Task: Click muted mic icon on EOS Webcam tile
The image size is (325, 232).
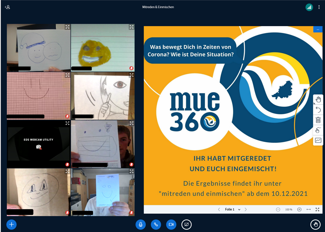Action: pyautogui.click(x=67, y=164)
